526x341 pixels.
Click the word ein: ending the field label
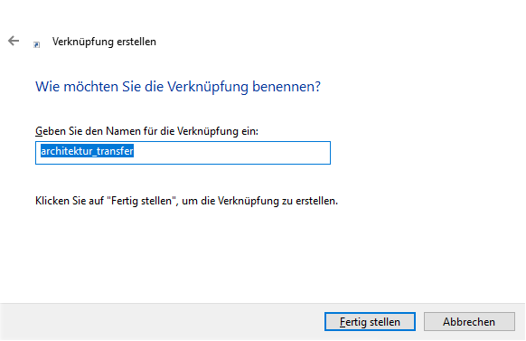[250, 131]
